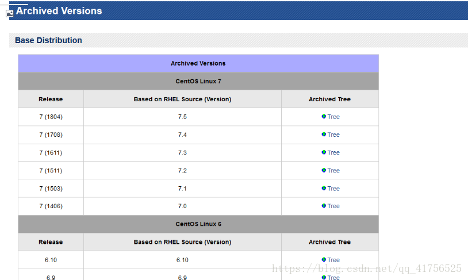Click Archived Tree header under CentOS Linux 7
Screen dimensions: 468x280
pyautogui.click(x=330, y=99)
